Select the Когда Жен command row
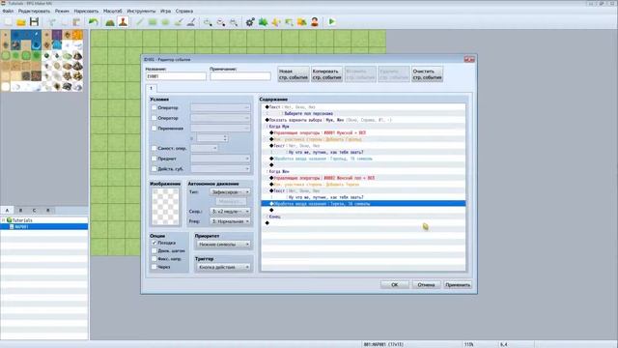 pyautogui.click(x=363, y=172)
